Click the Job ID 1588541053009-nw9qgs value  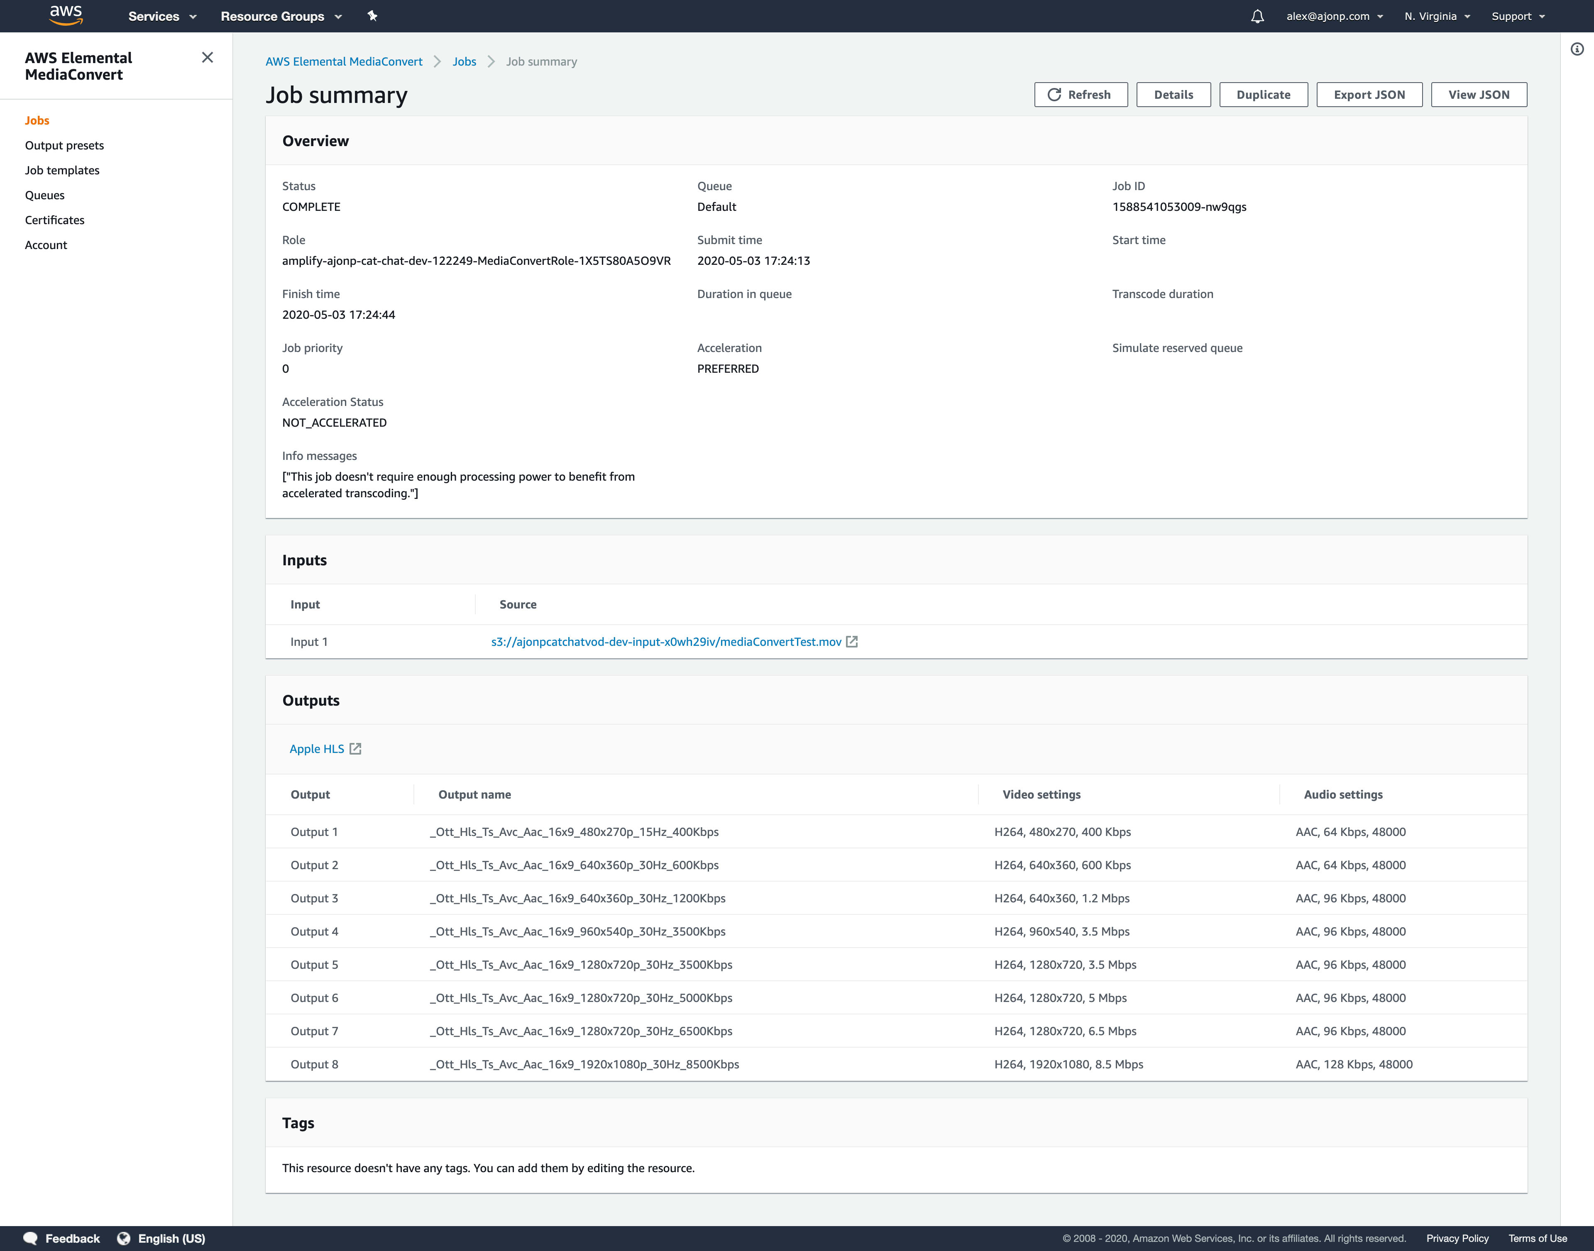tap(1178, 207)
